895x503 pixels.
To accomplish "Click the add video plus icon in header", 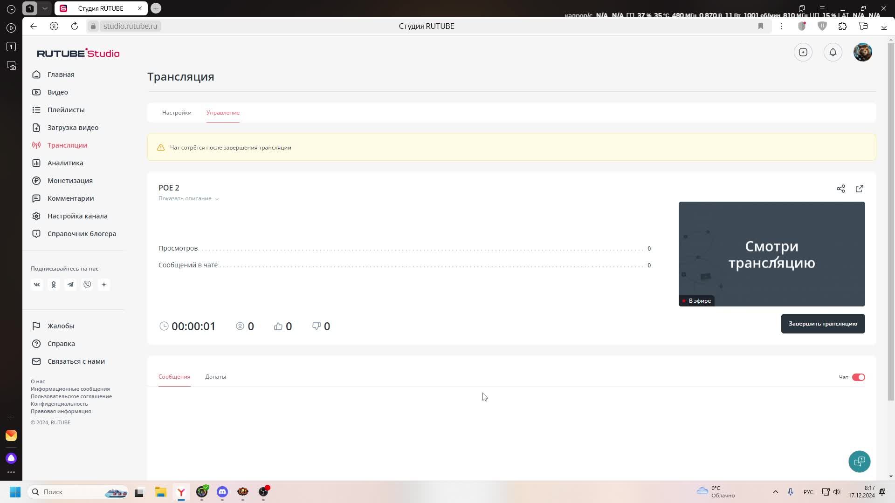I will [x=803, y=52].
